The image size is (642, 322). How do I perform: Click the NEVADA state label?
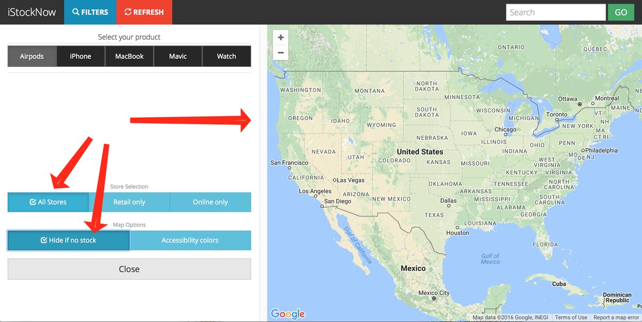pos(324,152)
